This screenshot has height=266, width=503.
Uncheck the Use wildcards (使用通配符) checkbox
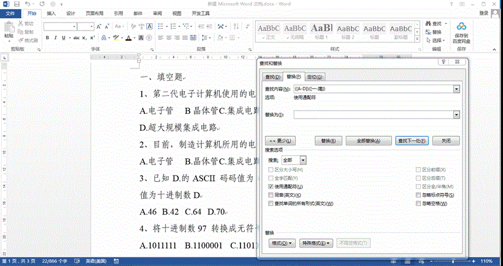271,186
